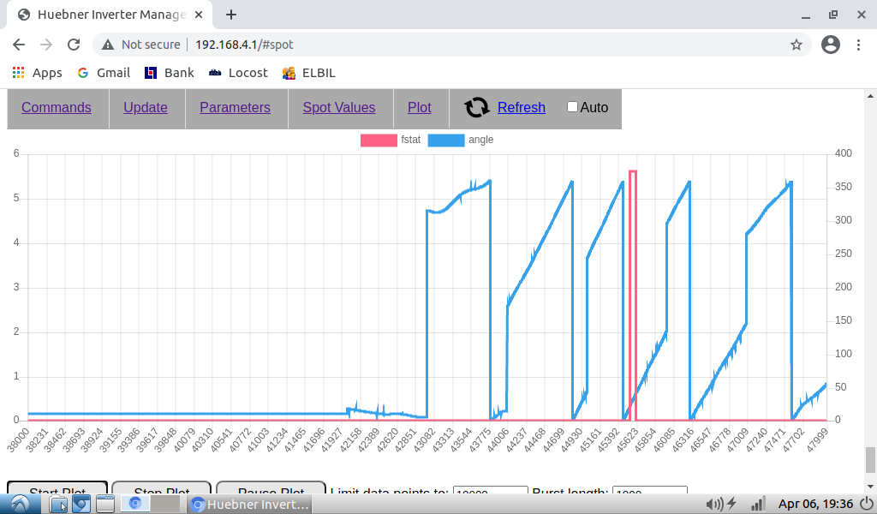
Task: Switch to the Parameters tab
Action: coord(235,107)
